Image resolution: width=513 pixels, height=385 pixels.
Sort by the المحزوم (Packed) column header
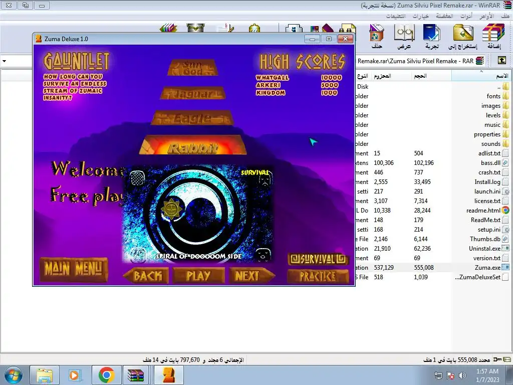point(391,76)
